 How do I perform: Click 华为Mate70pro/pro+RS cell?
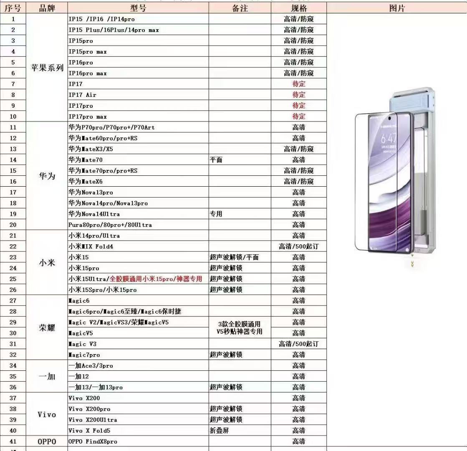tap(138, 170)
